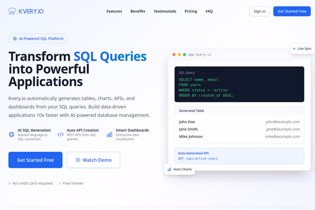Click the play icon in Watch Demo
Viewport: 315px width, 210px height.
pos(78,160)
